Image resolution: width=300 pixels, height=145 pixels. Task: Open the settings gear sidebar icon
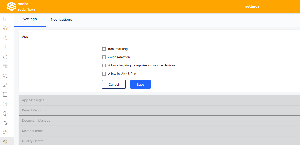(x=5, y=142)
